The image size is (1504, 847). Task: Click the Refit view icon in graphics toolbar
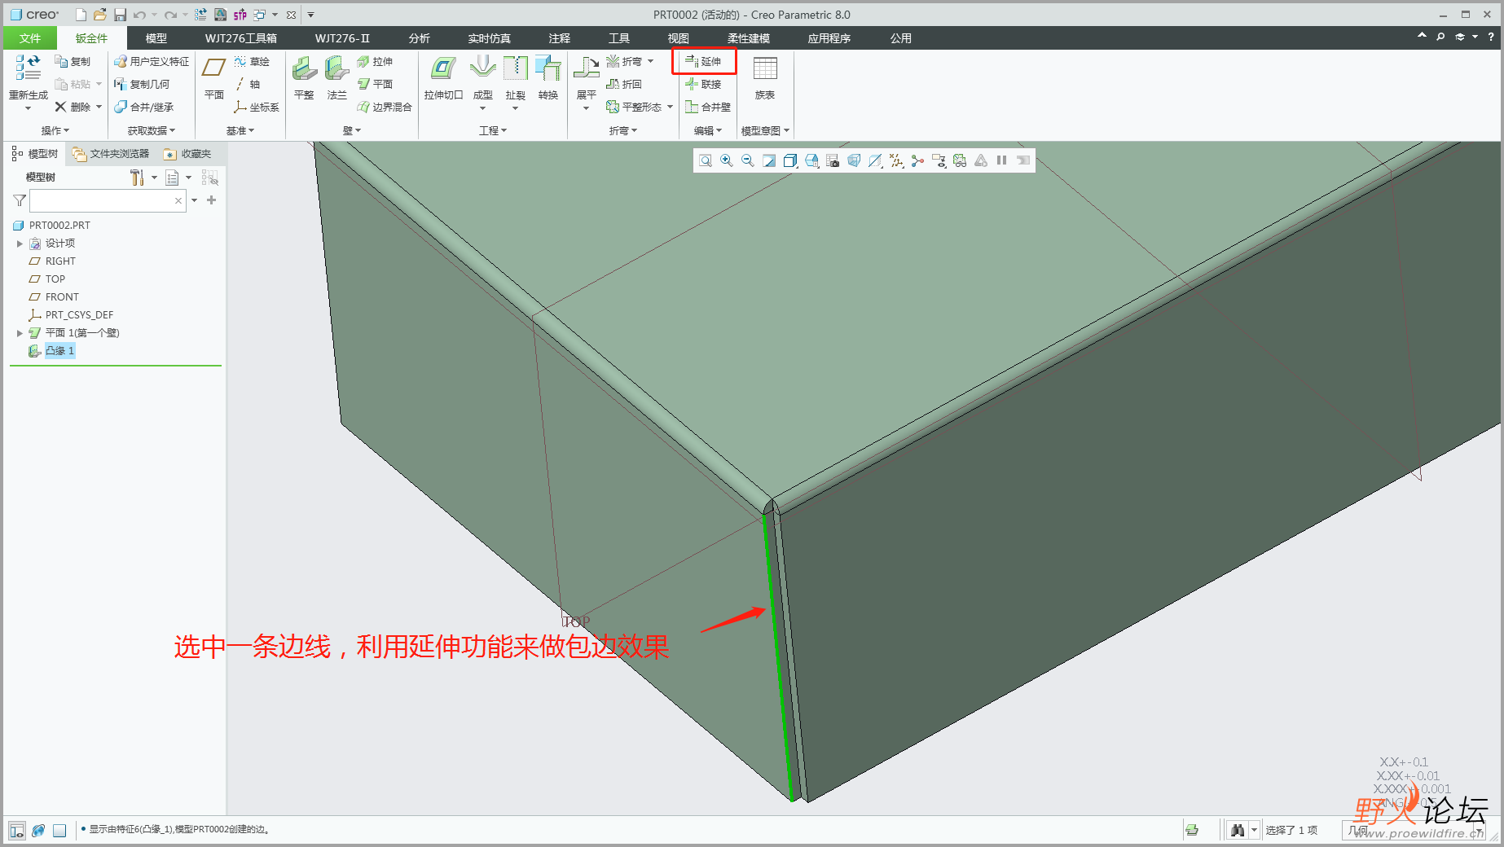point(706,161)
